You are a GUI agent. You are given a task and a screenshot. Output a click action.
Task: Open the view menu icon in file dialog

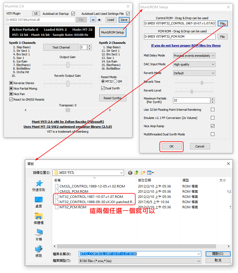click(150, 173)
